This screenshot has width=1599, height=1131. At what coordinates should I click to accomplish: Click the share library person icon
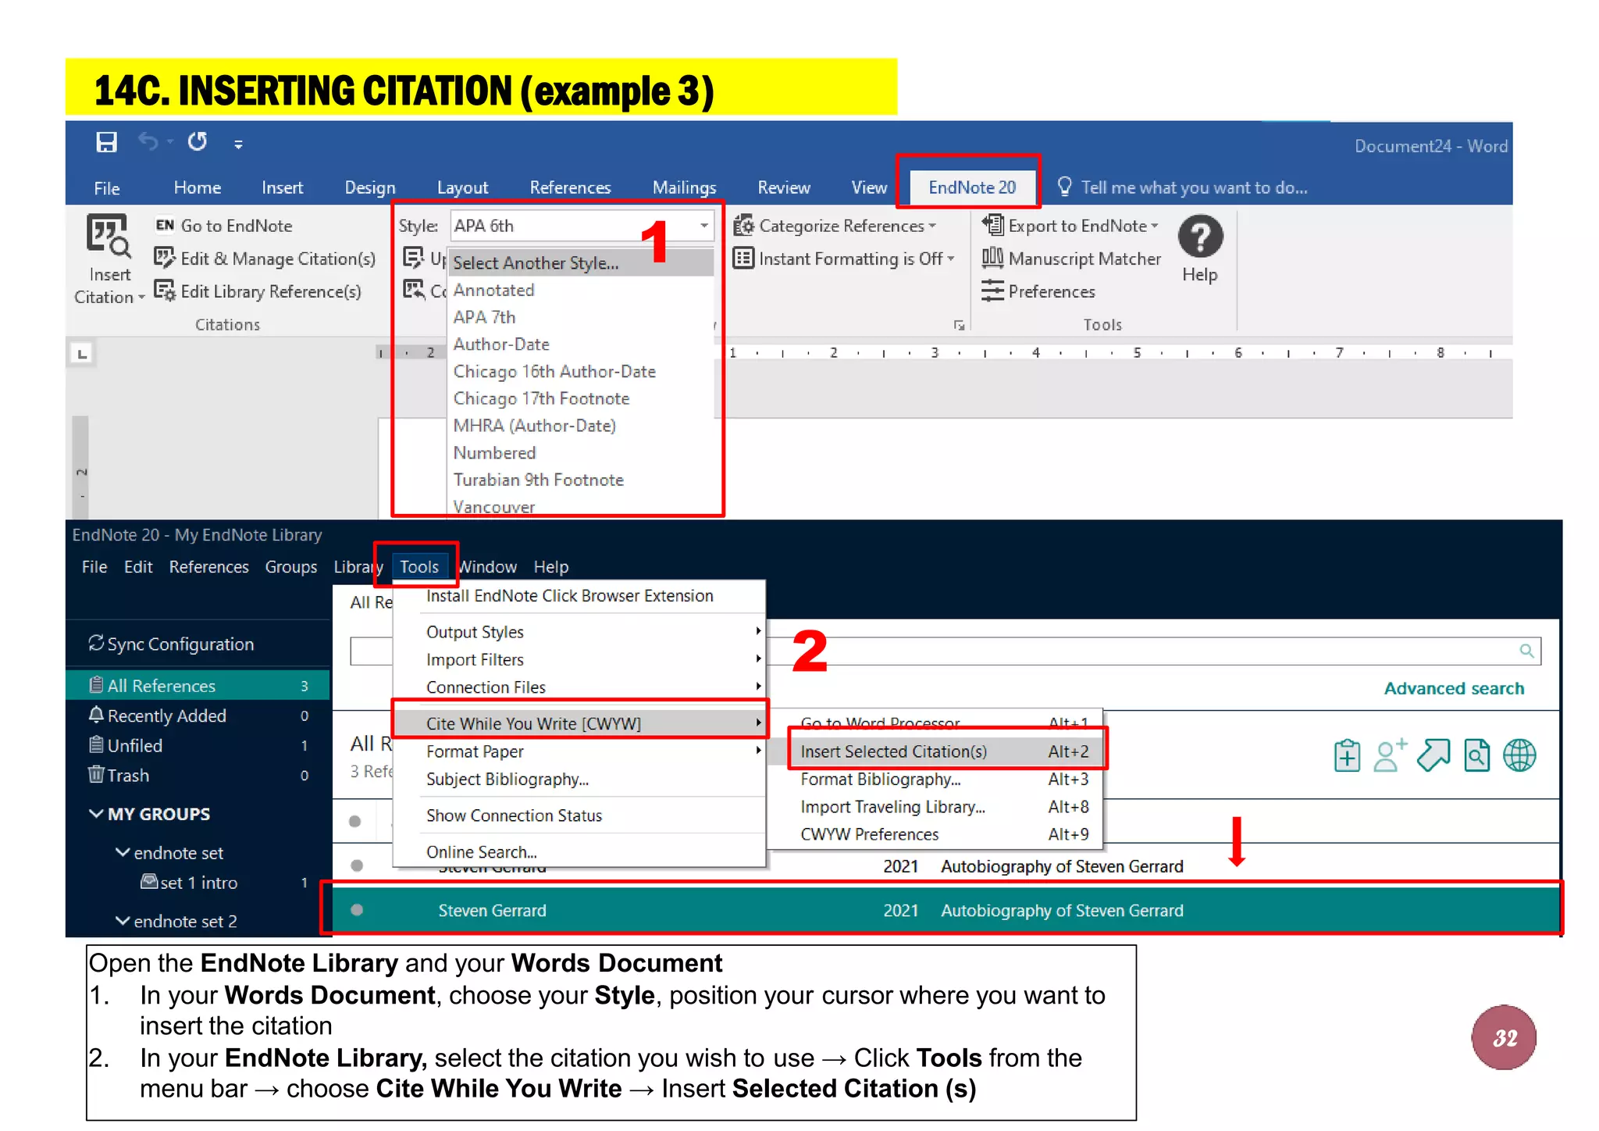[1389, 755]
